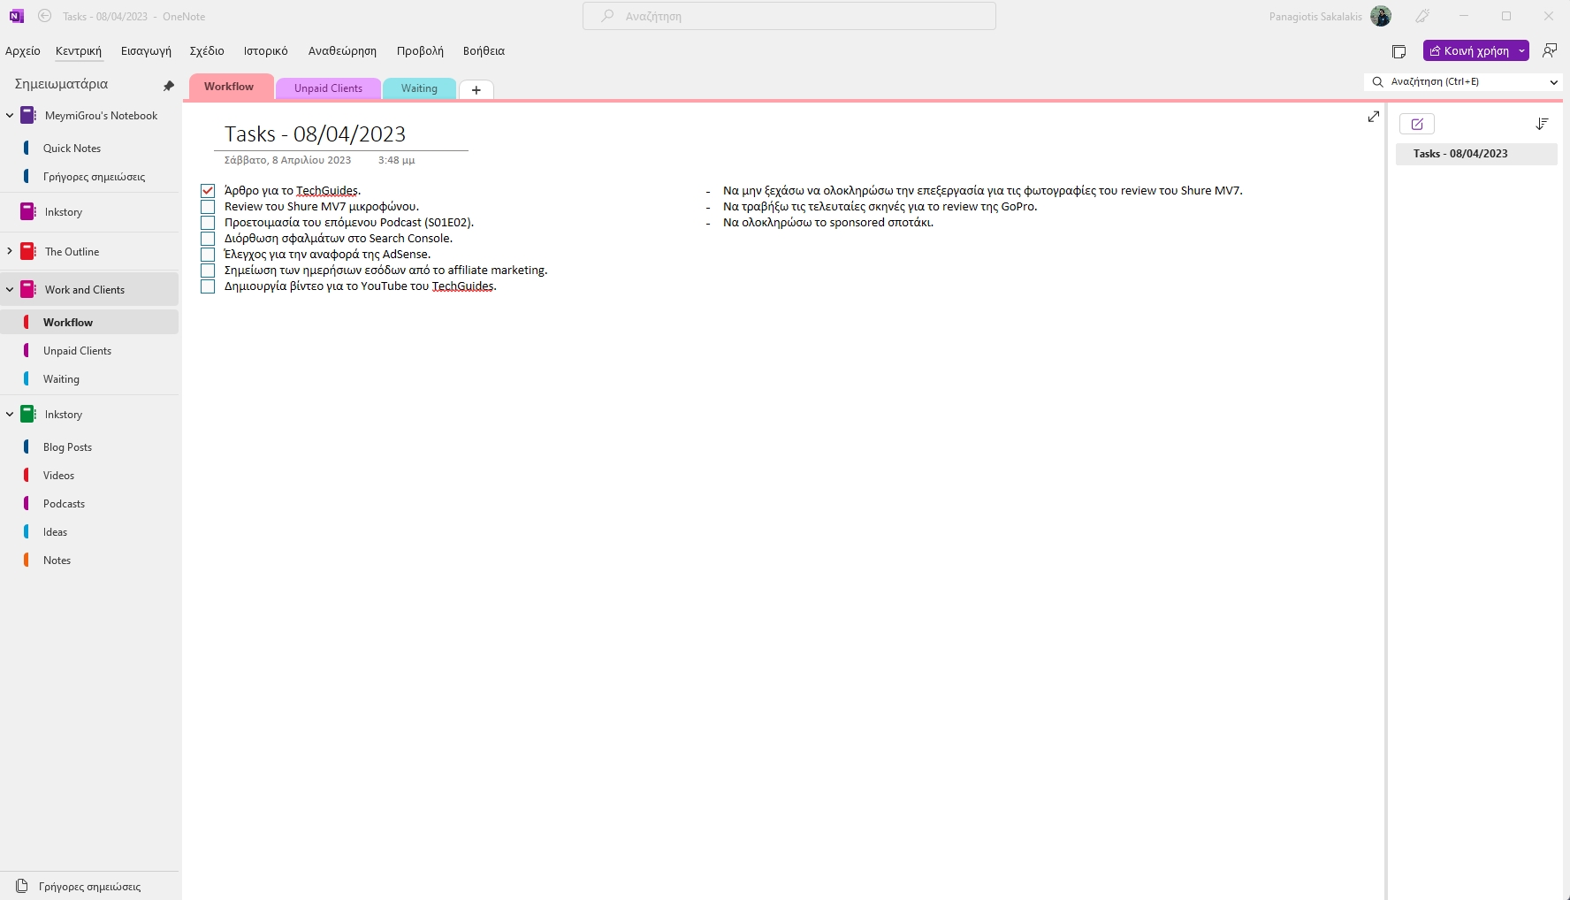Check the Review του Shure MV7 checkbox
The image size is (1570, 900).
208,206
